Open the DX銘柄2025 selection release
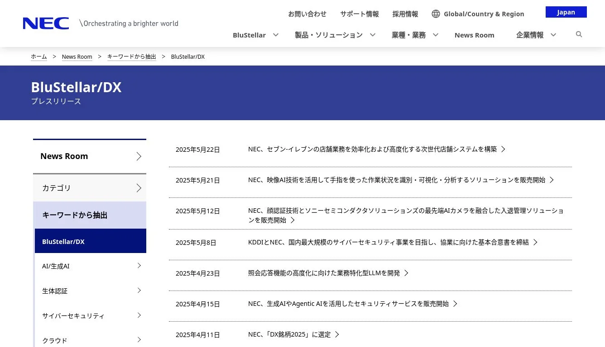 click(289, 334)
